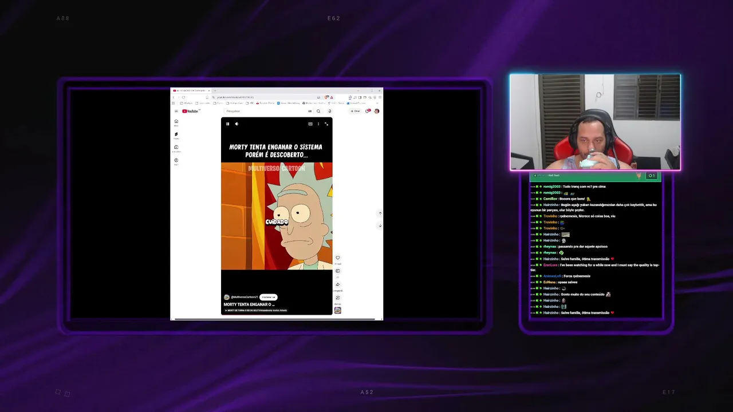Click the browser address bar
This screenshot has height=412, width=733.
click(x=263, y=97)
